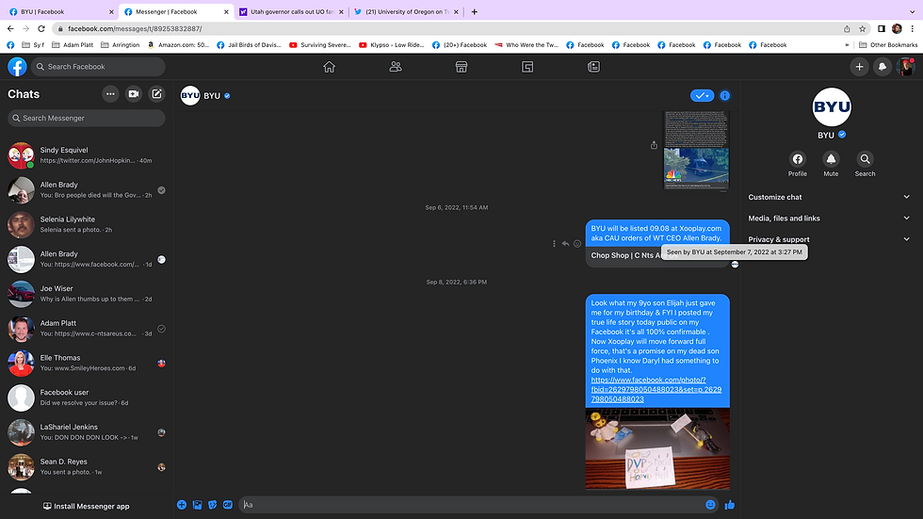This screenshot has width=923, height=519.
Task: Open Adam Platt bookmark folder
Action: click(x=73, y=44)
